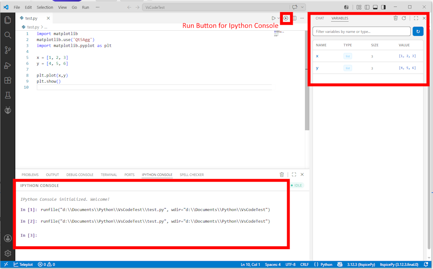Open the Explorer view in activity bar

[8, 20]
